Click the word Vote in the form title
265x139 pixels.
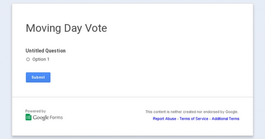96,28
